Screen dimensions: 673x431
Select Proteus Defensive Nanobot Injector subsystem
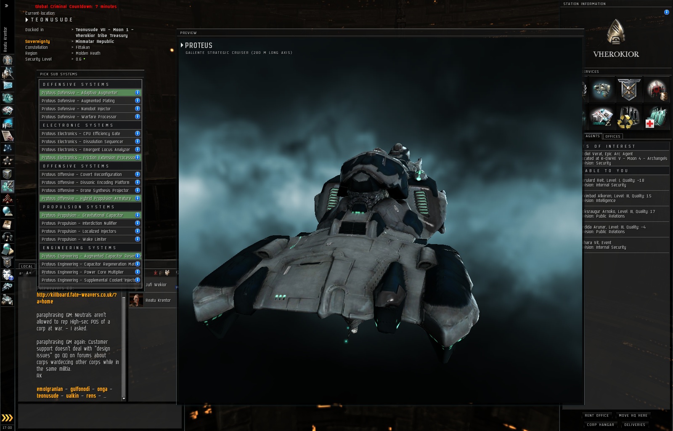tap(90, 109)
